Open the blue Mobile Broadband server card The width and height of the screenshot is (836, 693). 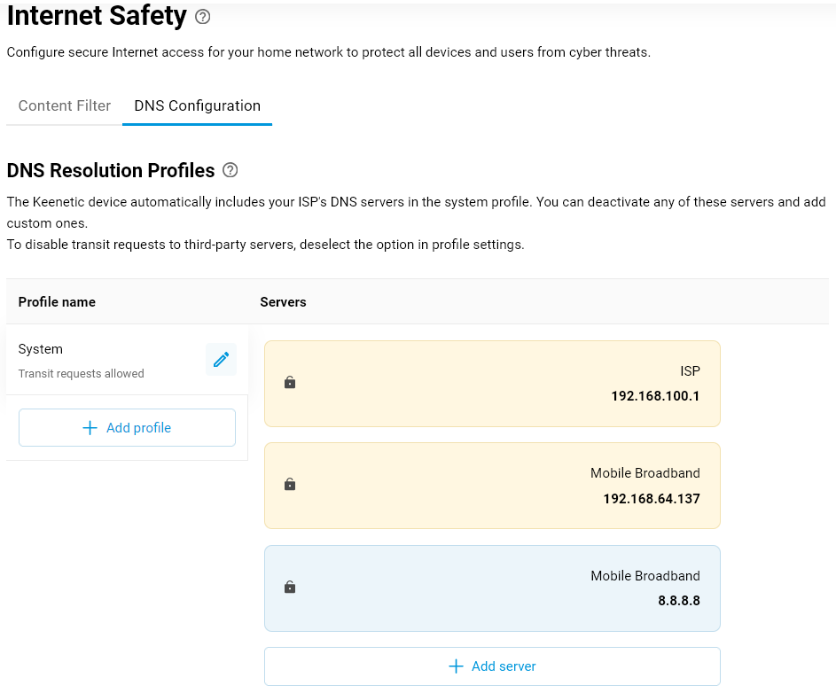(x=492, y=588)
